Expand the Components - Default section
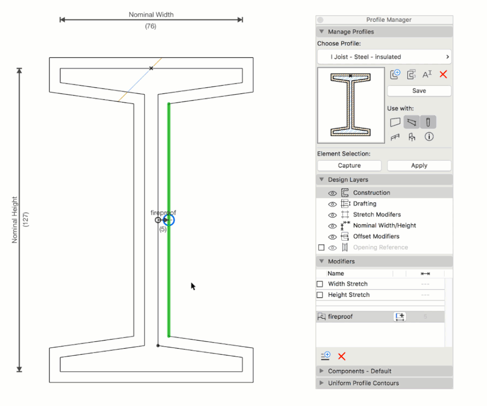This screenshot has height=406, width=487. coord(322,371)
